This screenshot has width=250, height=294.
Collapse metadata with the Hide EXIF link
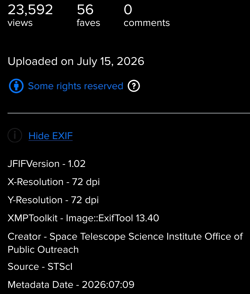[51, 136]
